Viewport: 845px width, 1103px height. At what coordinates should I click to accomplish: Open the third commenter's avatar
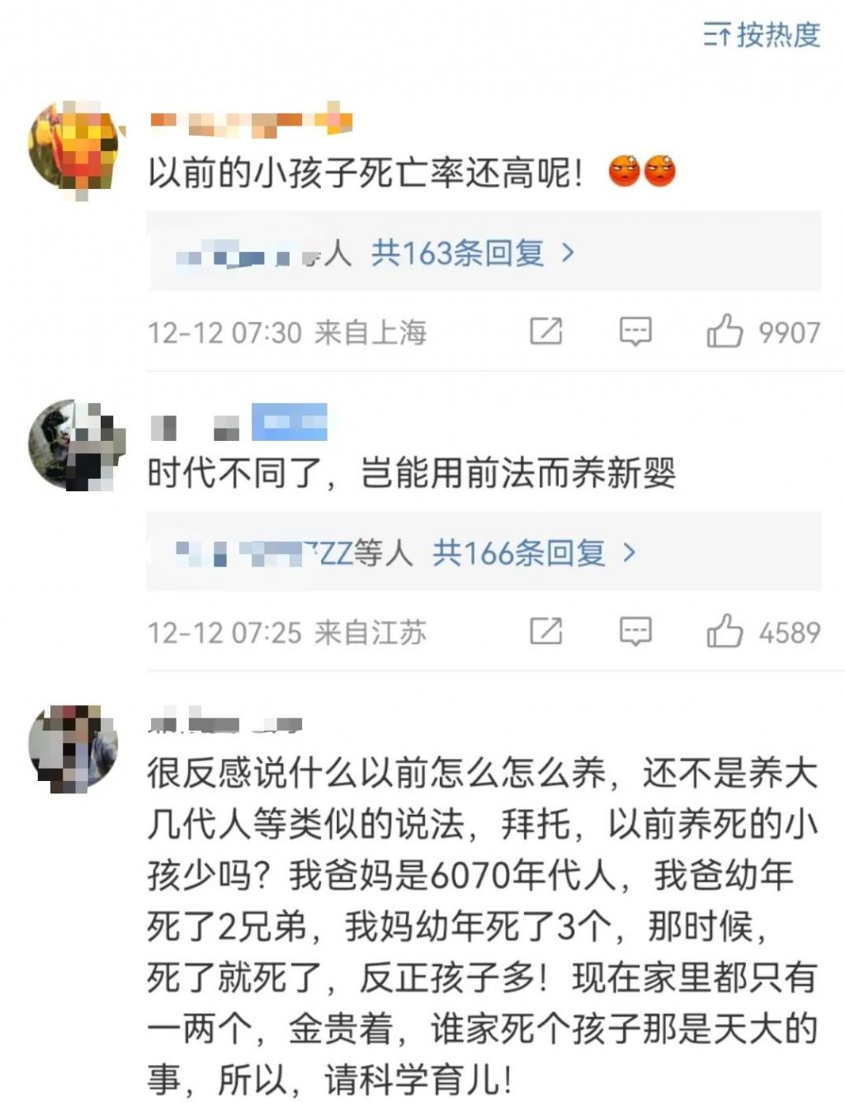click(74, 750)
